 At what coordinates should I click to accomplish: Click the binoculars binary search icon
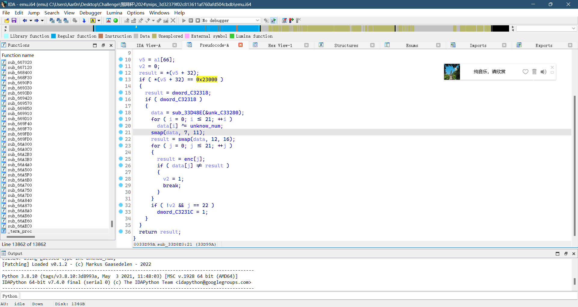tap(66, 20)
